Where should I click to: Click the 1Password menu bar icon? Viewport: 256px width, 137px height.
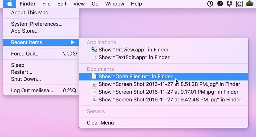[x=210, y=4]
